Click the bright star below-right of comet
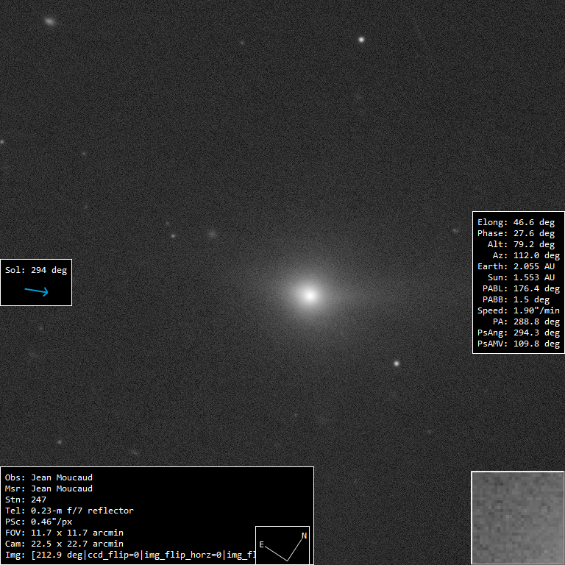The width and height of the screenshot is (565, 565). (x=397, y=363)
